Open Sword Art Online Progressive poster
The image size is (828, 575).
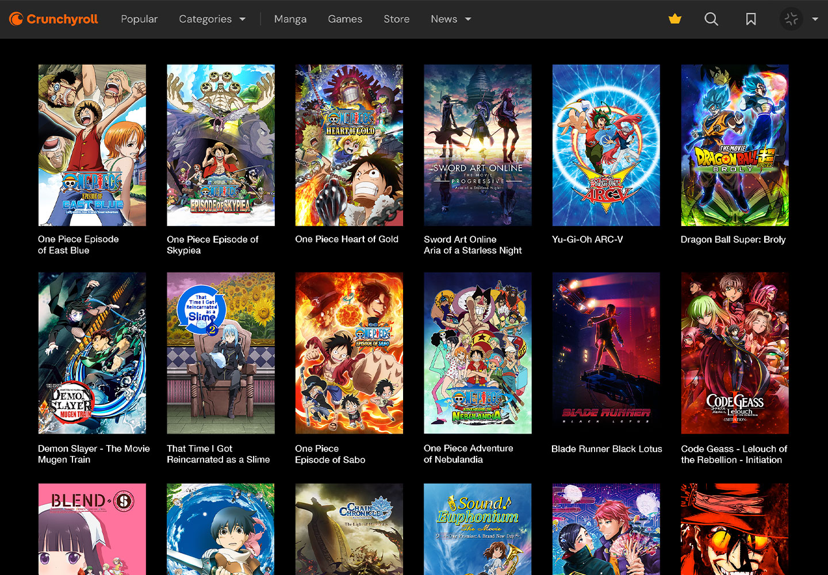[478, 145]
